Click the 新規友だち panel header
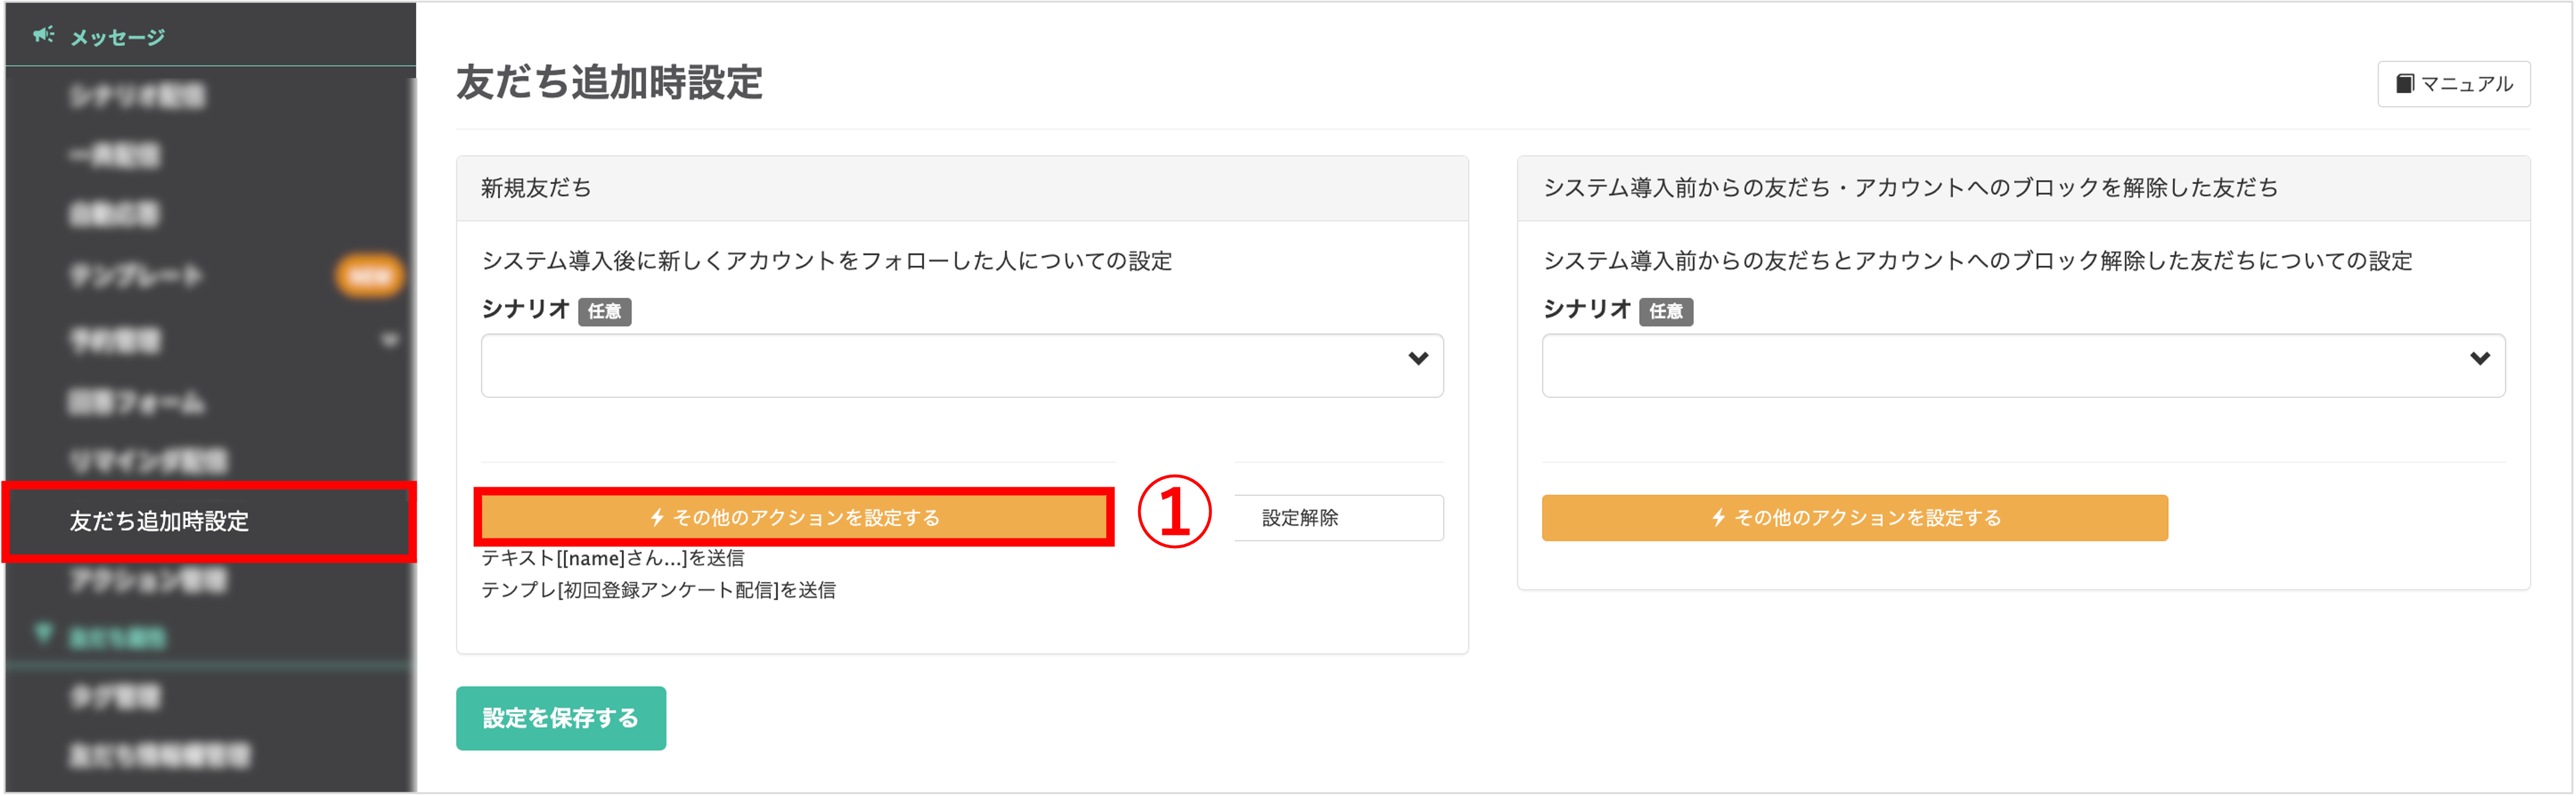This screenshot has width=2576, height=796. pyautogui.click(x=962, y=188)
